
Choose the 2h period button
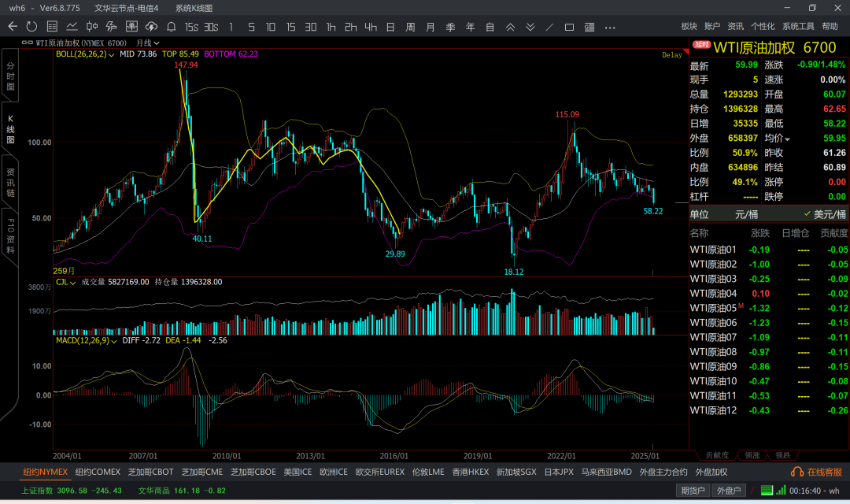[x=351, y=27]
